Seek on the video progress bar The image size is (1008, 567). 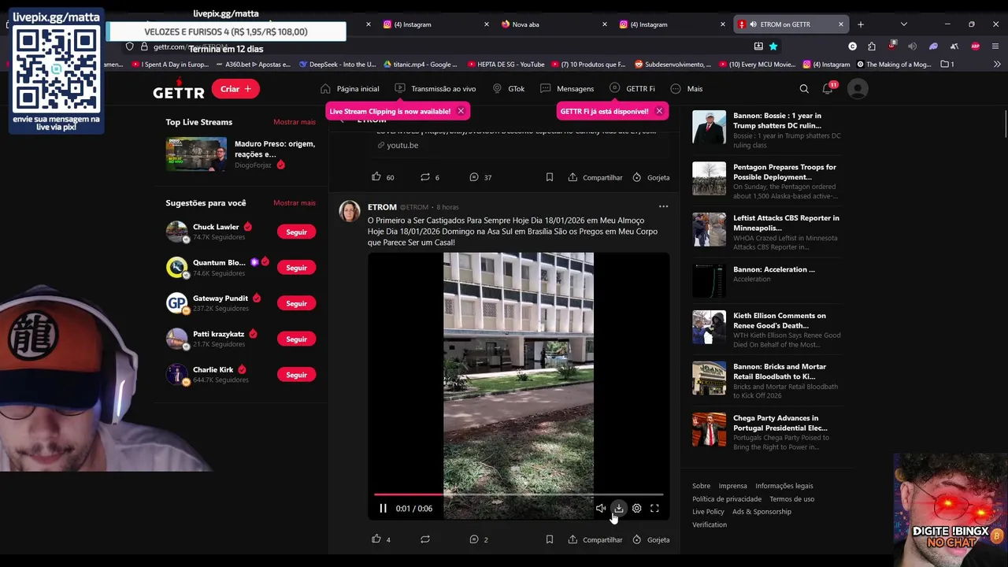pos(518,495)
